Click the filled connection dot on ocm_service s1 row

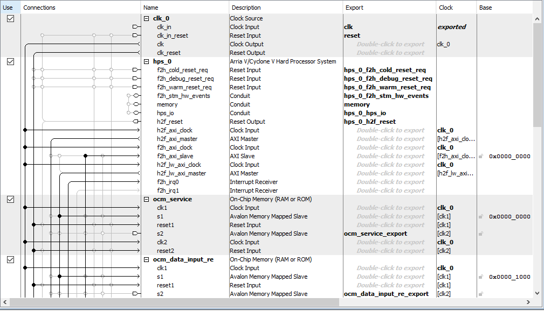click(60, 216)
